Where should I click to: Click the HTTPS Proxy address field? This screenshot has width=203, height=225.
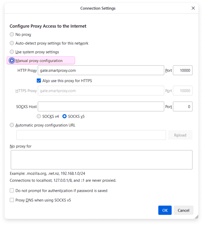point(101,91)
